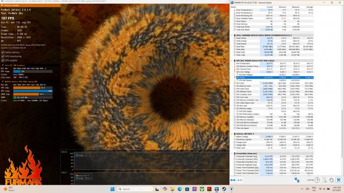Open Xbox app from the taskbar
Viewport: 344px width, 193px height.
202,189
